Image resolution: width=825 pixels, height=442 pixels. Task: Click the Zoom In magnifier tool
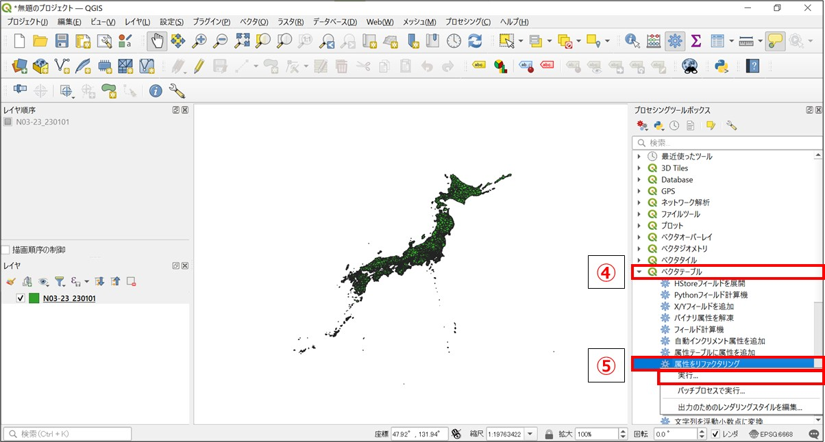(x=199, y=41)
